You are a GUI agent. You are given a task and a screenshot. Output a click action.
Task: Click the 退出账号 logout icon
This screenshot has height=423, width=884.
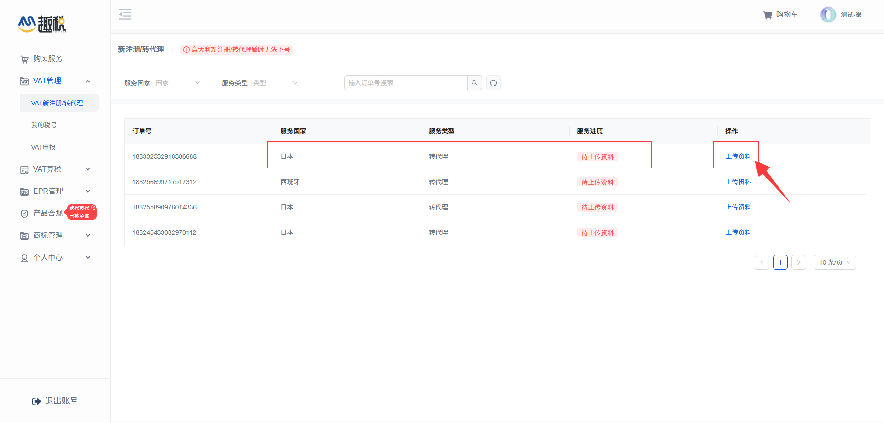tap(37, 400)
